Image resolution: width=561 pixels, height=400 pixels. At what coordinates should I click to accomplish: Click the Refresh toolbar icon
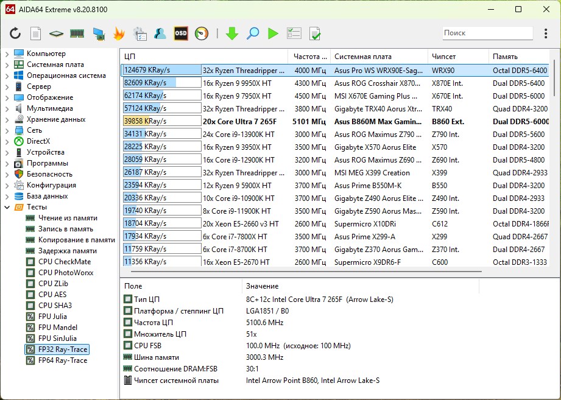(x=15, y=33)
